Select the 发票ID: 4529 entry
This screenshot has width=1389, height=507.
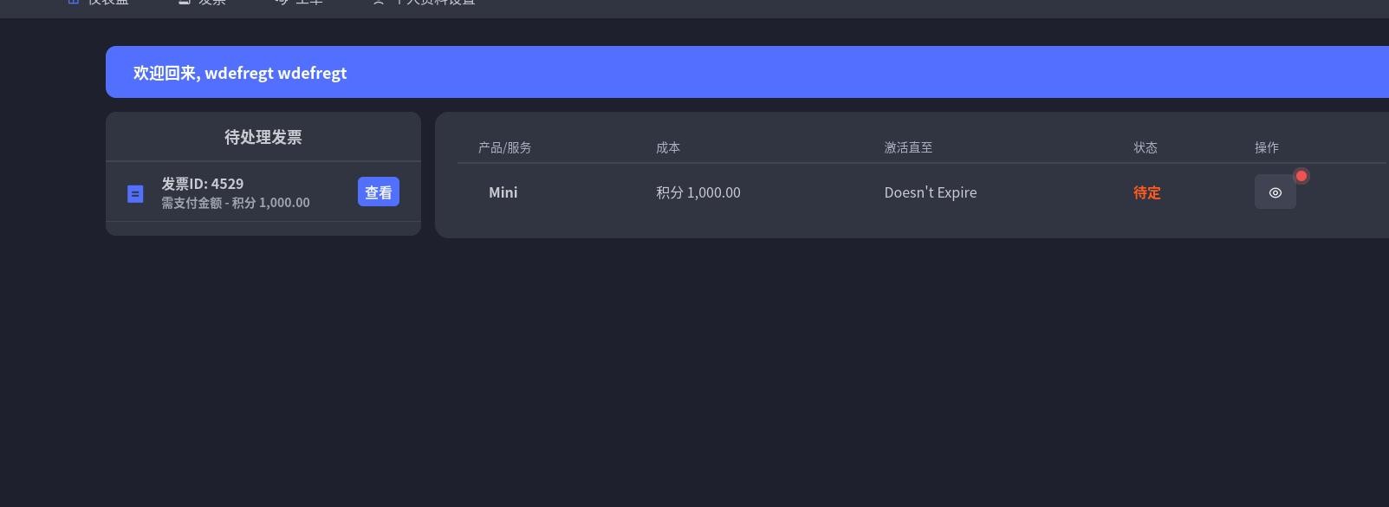point(202,184)
